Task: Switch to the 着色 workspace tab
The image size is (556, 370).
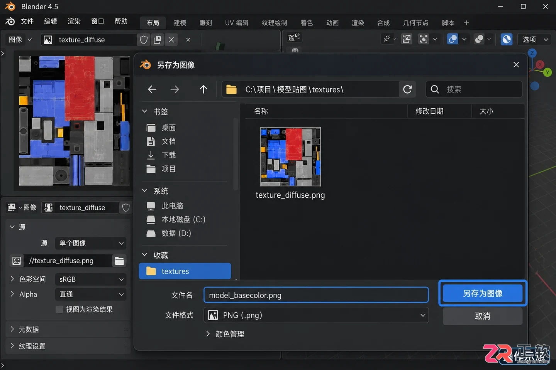Action: point(307,23)
